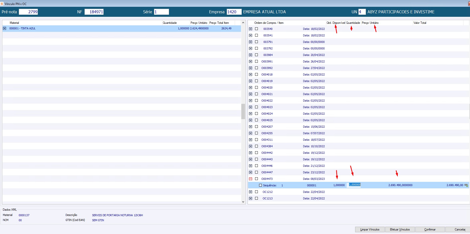The height and width of the screenshot is (234, 470).
Task: Click the add-link icon in the Sequência row
Action: coord(466,185)
